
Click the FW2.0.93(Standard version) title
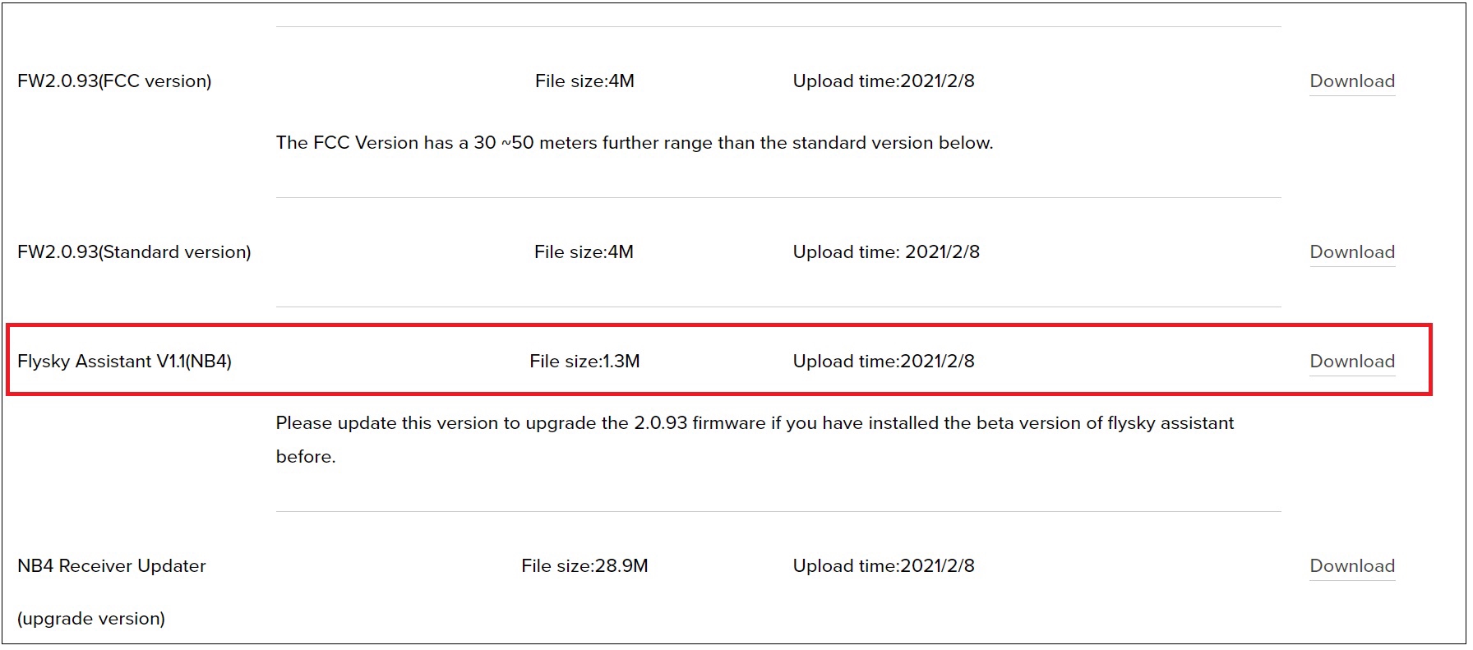[x=134, y=252]
